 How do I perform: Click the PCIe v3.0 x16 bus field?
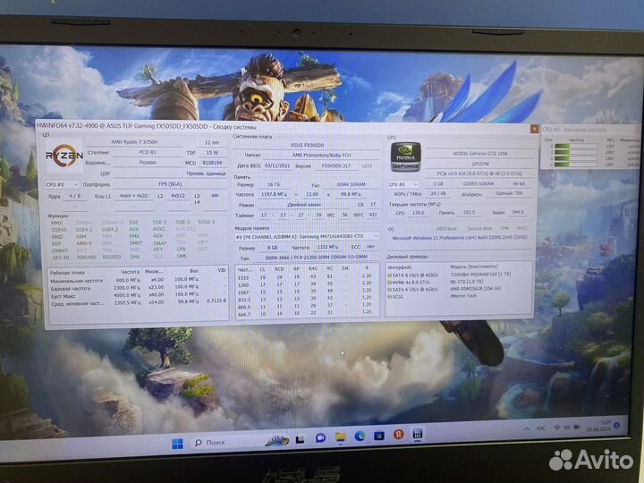pyautogui.click(x=479, y=174)
